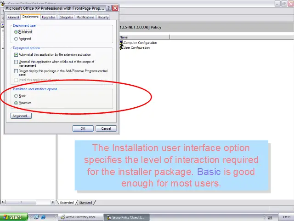Image resolution: width=294 pixels, height=221 pixels.
Task: Choose Maximum installation user interface option
Action: pos(17,103)
